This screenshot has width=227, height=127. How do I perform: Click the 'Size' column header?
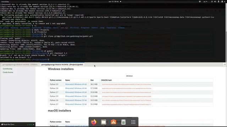92,80
